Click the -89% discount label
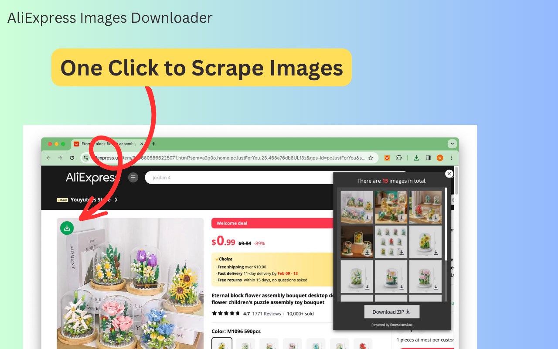The width and height of the screenshot is (558, 349). coord(259,243)
